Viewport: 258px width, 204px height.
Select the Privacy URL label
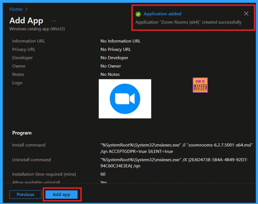click(24, 49)
